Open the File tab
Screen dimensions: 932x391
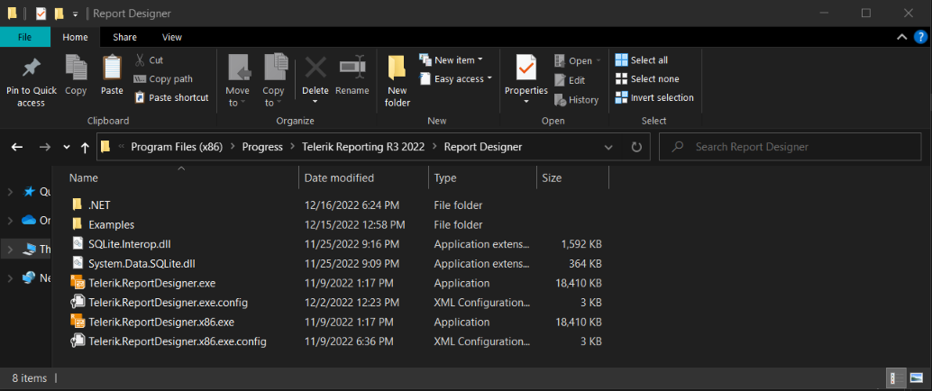(x=25, y=37)
